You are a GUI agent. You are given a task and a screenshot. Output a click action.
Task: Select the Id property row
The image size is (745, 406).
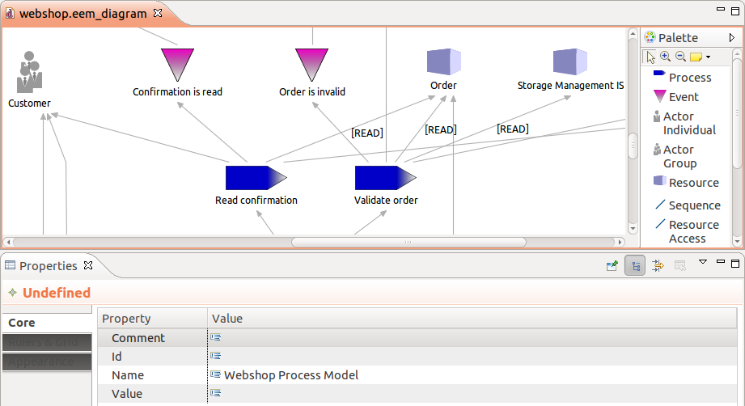click(x=417, y=356)
